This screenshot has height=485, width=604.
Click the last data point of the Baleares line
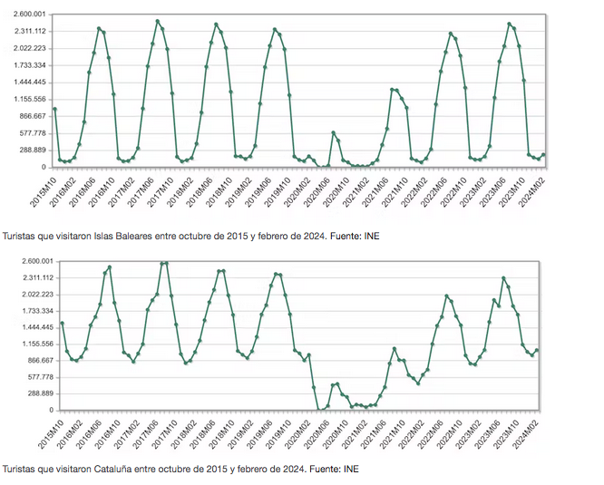click(x=543, y=154)
